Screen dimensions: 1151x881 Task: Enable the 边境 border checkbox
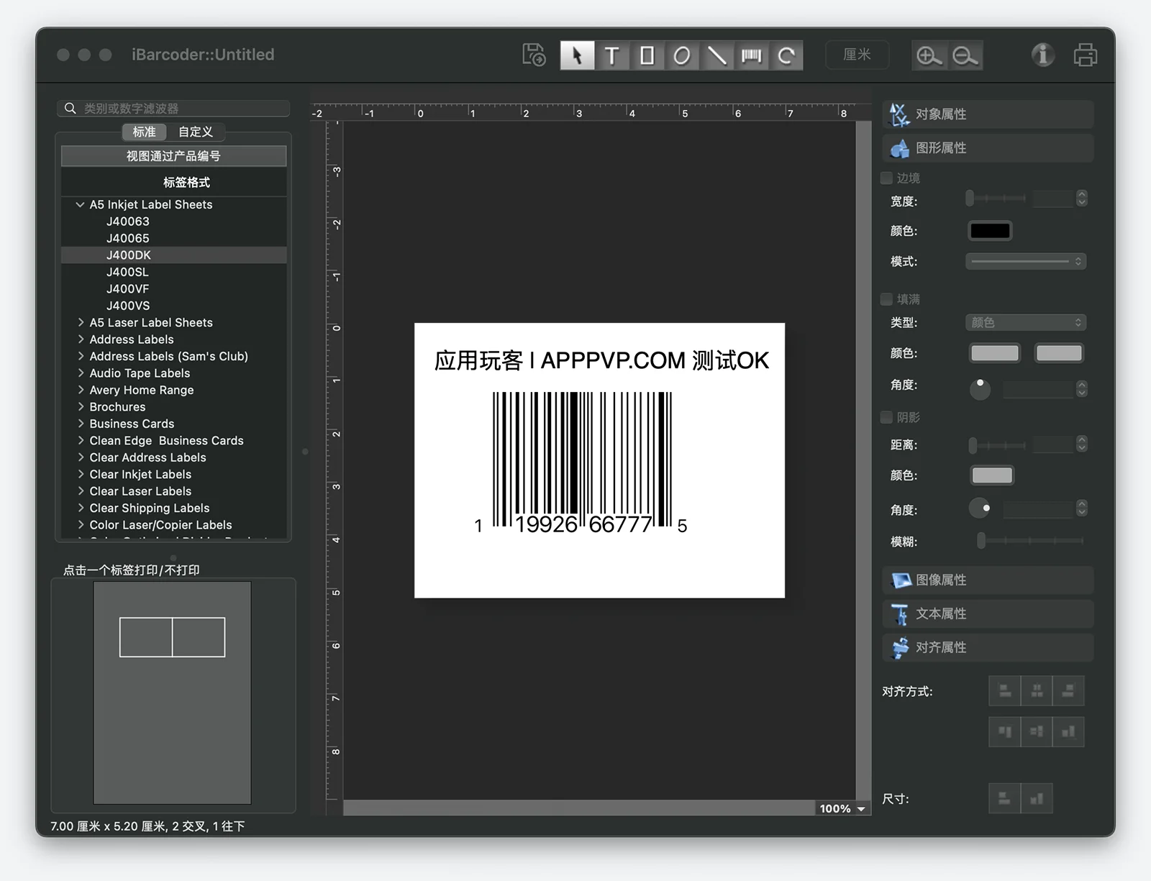(887, 178)
